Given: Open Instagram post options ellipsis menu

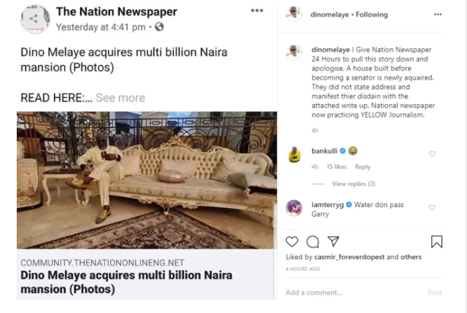Looking at the screenshot, I should [438, 14].
